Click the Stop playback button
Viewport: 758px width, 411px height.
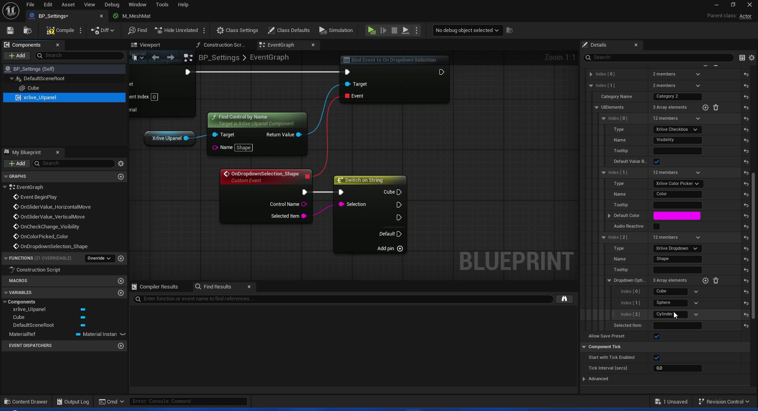(394, 30)
